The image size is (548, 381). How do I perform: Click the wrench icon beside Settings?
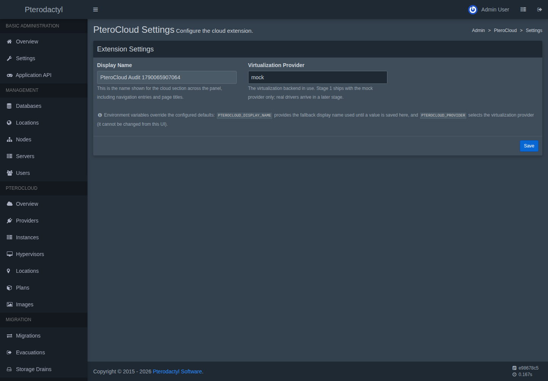[x=10, y=58]
